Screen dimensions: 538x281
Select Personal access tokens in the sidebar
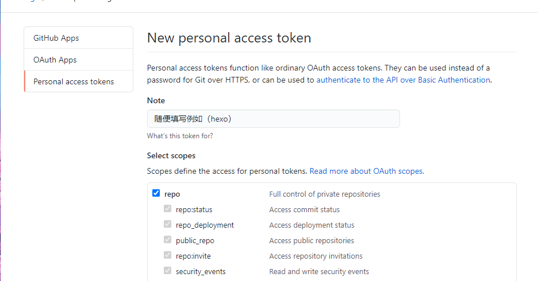coord(74,81)
